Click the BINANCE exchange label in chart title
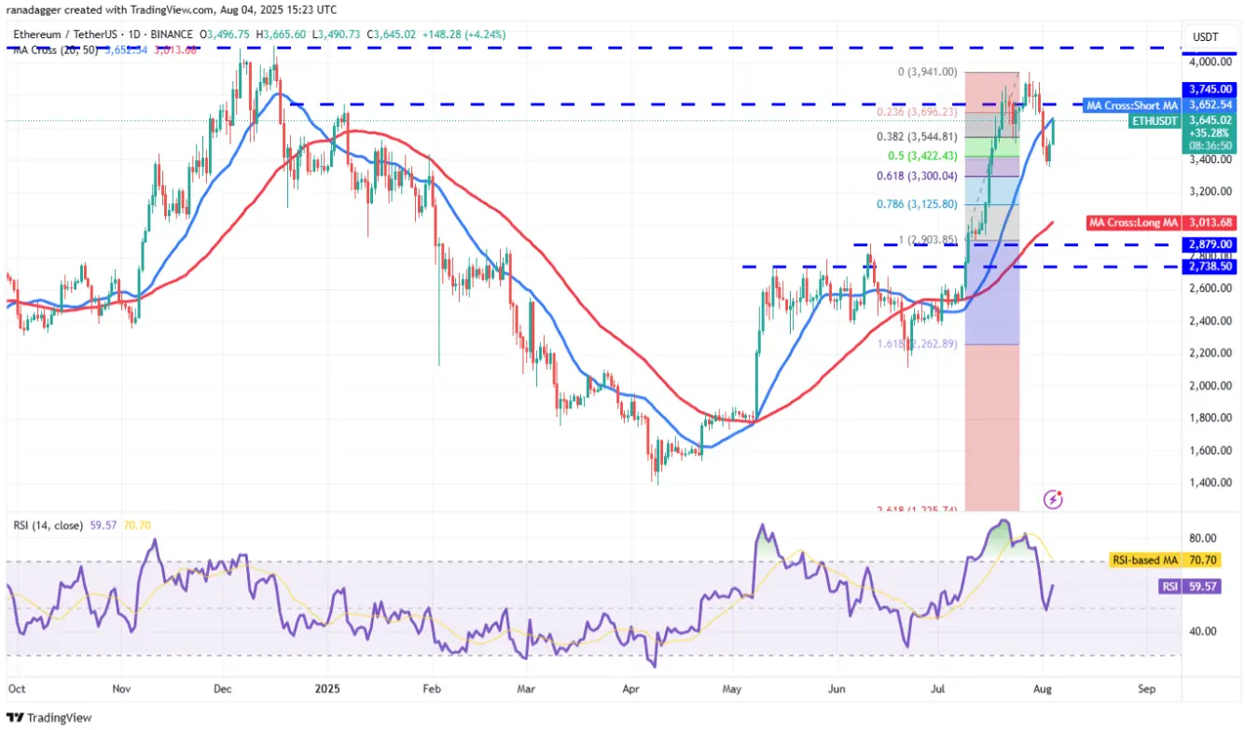 (x=170, y=34)
